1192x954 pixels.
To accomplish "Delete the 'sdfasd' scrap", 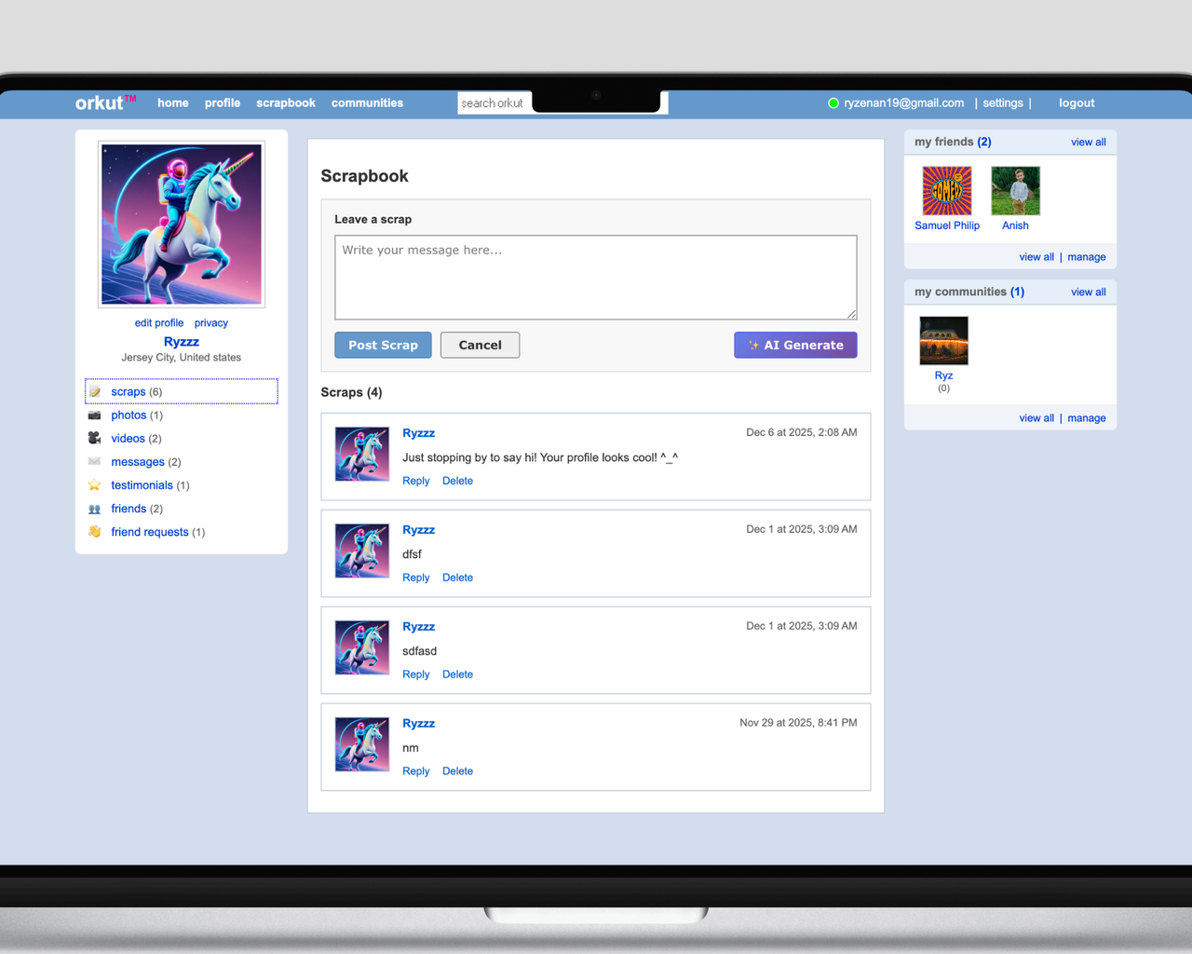I will (457, 675).
